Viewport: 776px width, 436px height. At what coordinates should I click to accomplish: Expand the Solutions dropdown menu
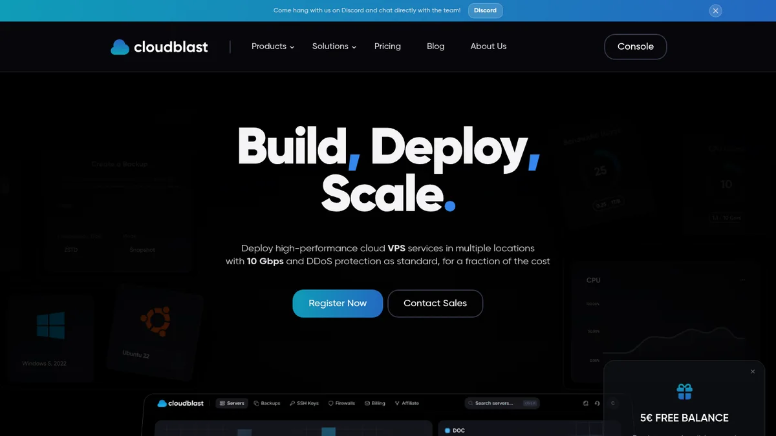point(334,47)
